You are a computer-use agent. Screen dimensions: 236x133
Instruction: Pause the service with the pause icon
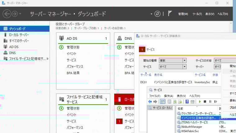click(x=210, y=102)
